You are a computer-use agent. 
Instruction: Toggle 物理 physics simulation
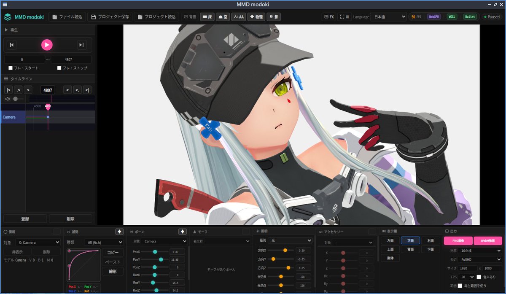click(x=256, y=17)
